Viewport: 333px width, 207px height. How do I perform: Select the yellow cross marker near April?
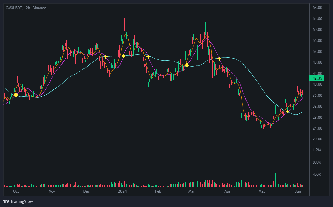click(x=219, y=59)
